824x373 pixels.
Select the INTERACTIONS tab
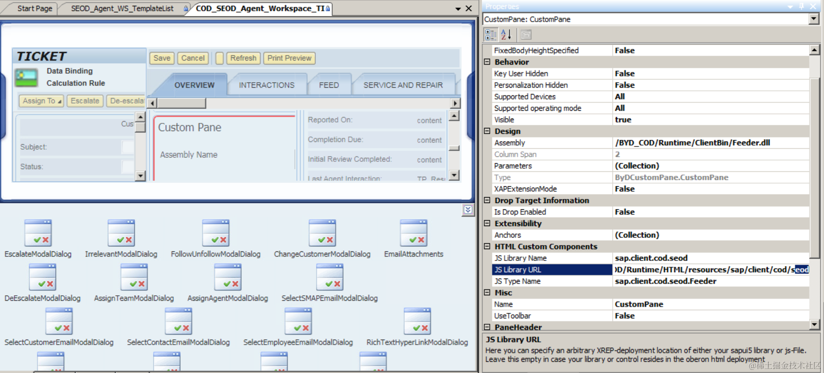click(x=267, y=85)
